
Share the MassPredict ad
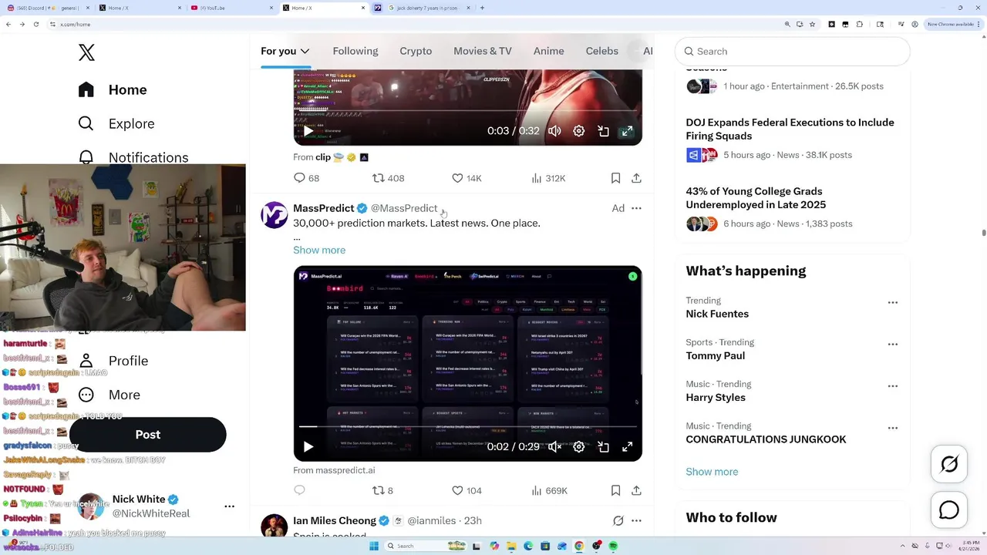(x=636, y=490)
